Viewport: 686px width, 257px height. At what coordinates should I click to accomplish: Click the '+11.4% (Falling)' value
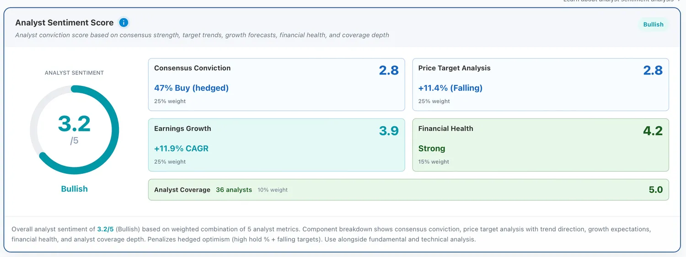(x=450, y=88)
